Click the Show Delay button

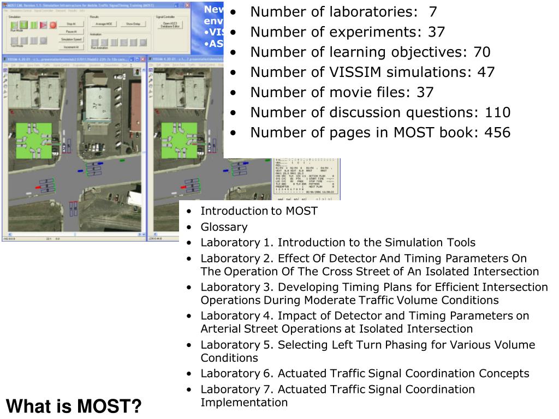(133, 24)
